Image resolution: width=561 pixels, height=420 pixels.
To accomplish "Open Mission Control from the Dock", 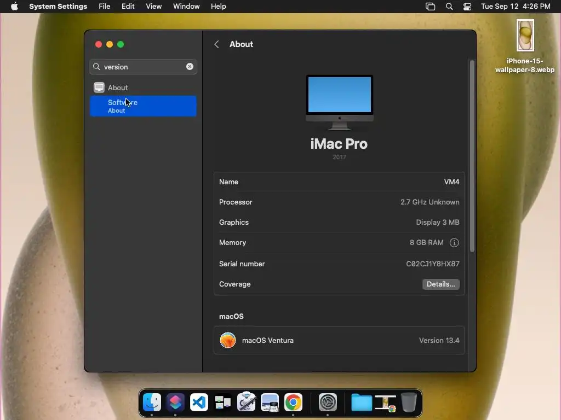I will tap(222, 402).
